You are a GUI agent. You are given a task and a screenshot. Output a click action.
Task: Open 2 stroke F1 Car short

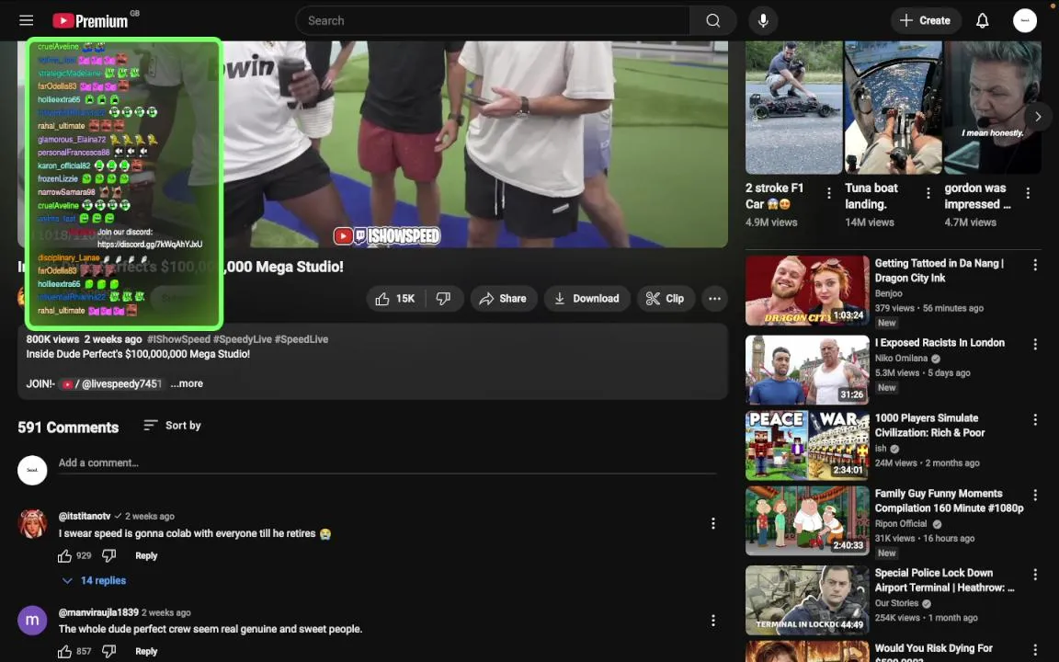793,108
